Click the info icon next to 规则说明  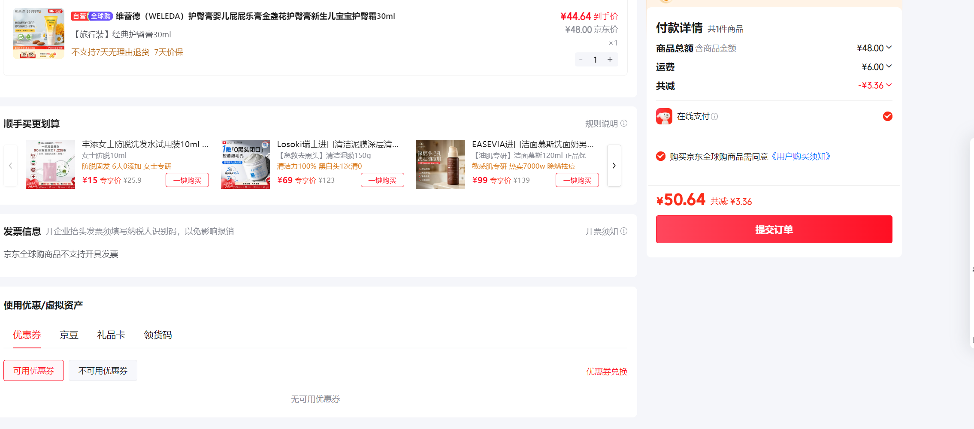pyautogui.click(x=624, y=124)
